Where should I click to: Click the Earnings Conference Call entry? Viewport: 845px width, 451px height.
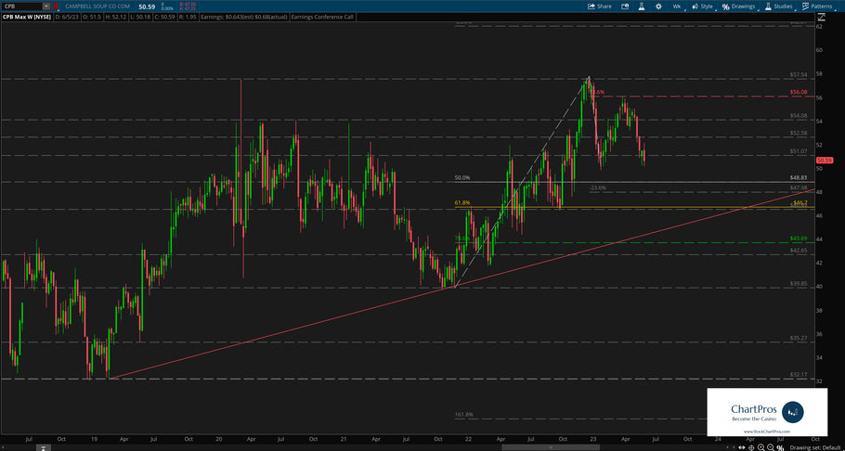click(x=322, y=18)
